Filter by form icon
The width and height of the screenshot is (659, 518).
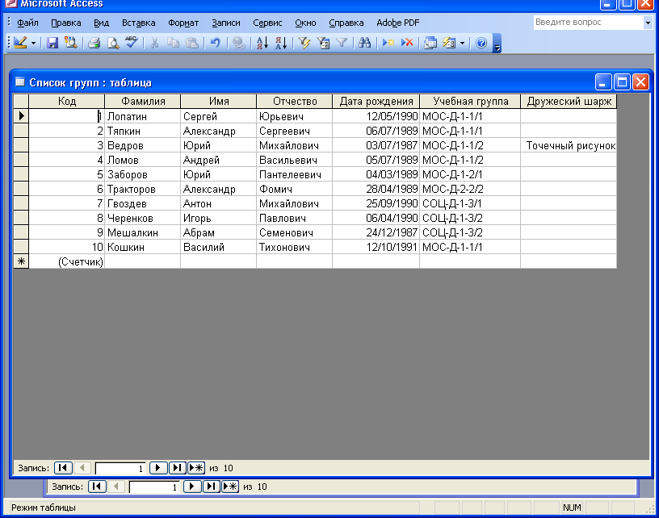[x=323, y=43]
